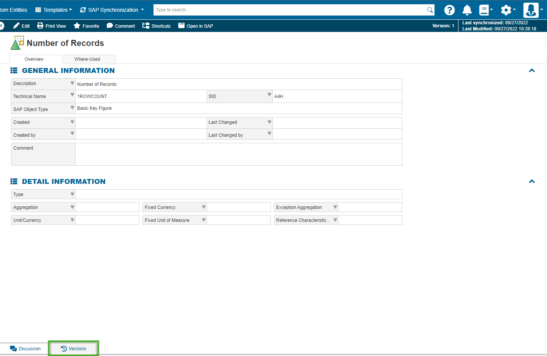
Task: Collapse the General Information section
Action: tap(532, 71)
